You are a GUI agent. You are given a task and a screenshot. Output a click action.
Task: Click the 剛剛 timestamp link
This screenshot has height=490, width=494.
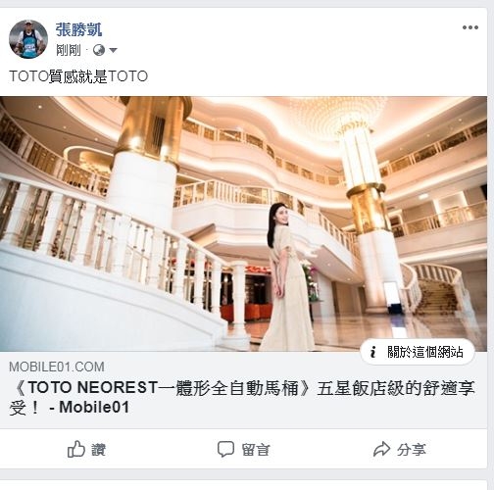coord(69,50)
